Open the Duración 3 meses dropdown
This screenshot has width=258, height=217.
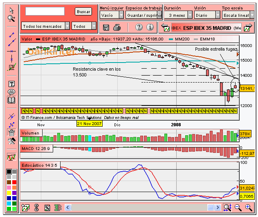tap(178, 15)
